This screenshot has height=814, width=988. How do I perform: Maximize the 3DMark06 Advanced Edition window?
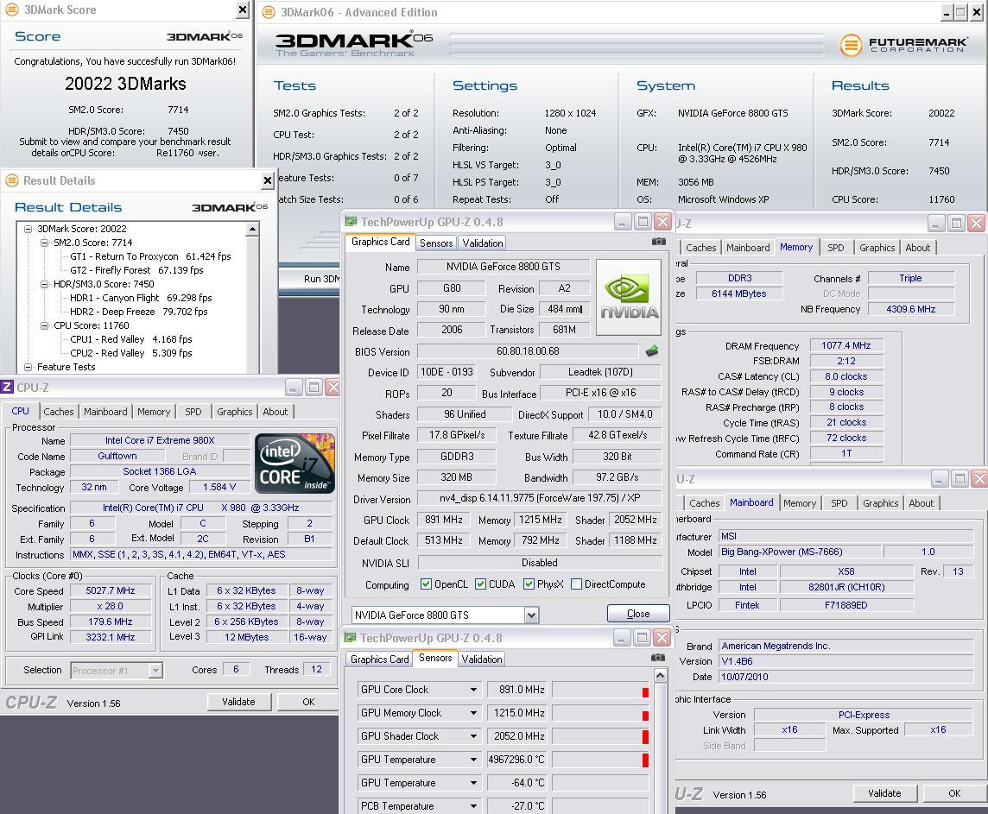[959, 12]
